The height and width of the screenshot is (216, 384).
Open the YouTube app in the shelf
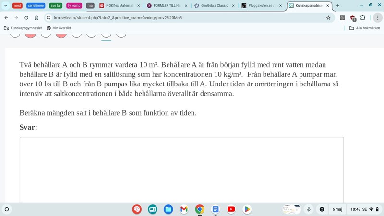pos(231,209)
